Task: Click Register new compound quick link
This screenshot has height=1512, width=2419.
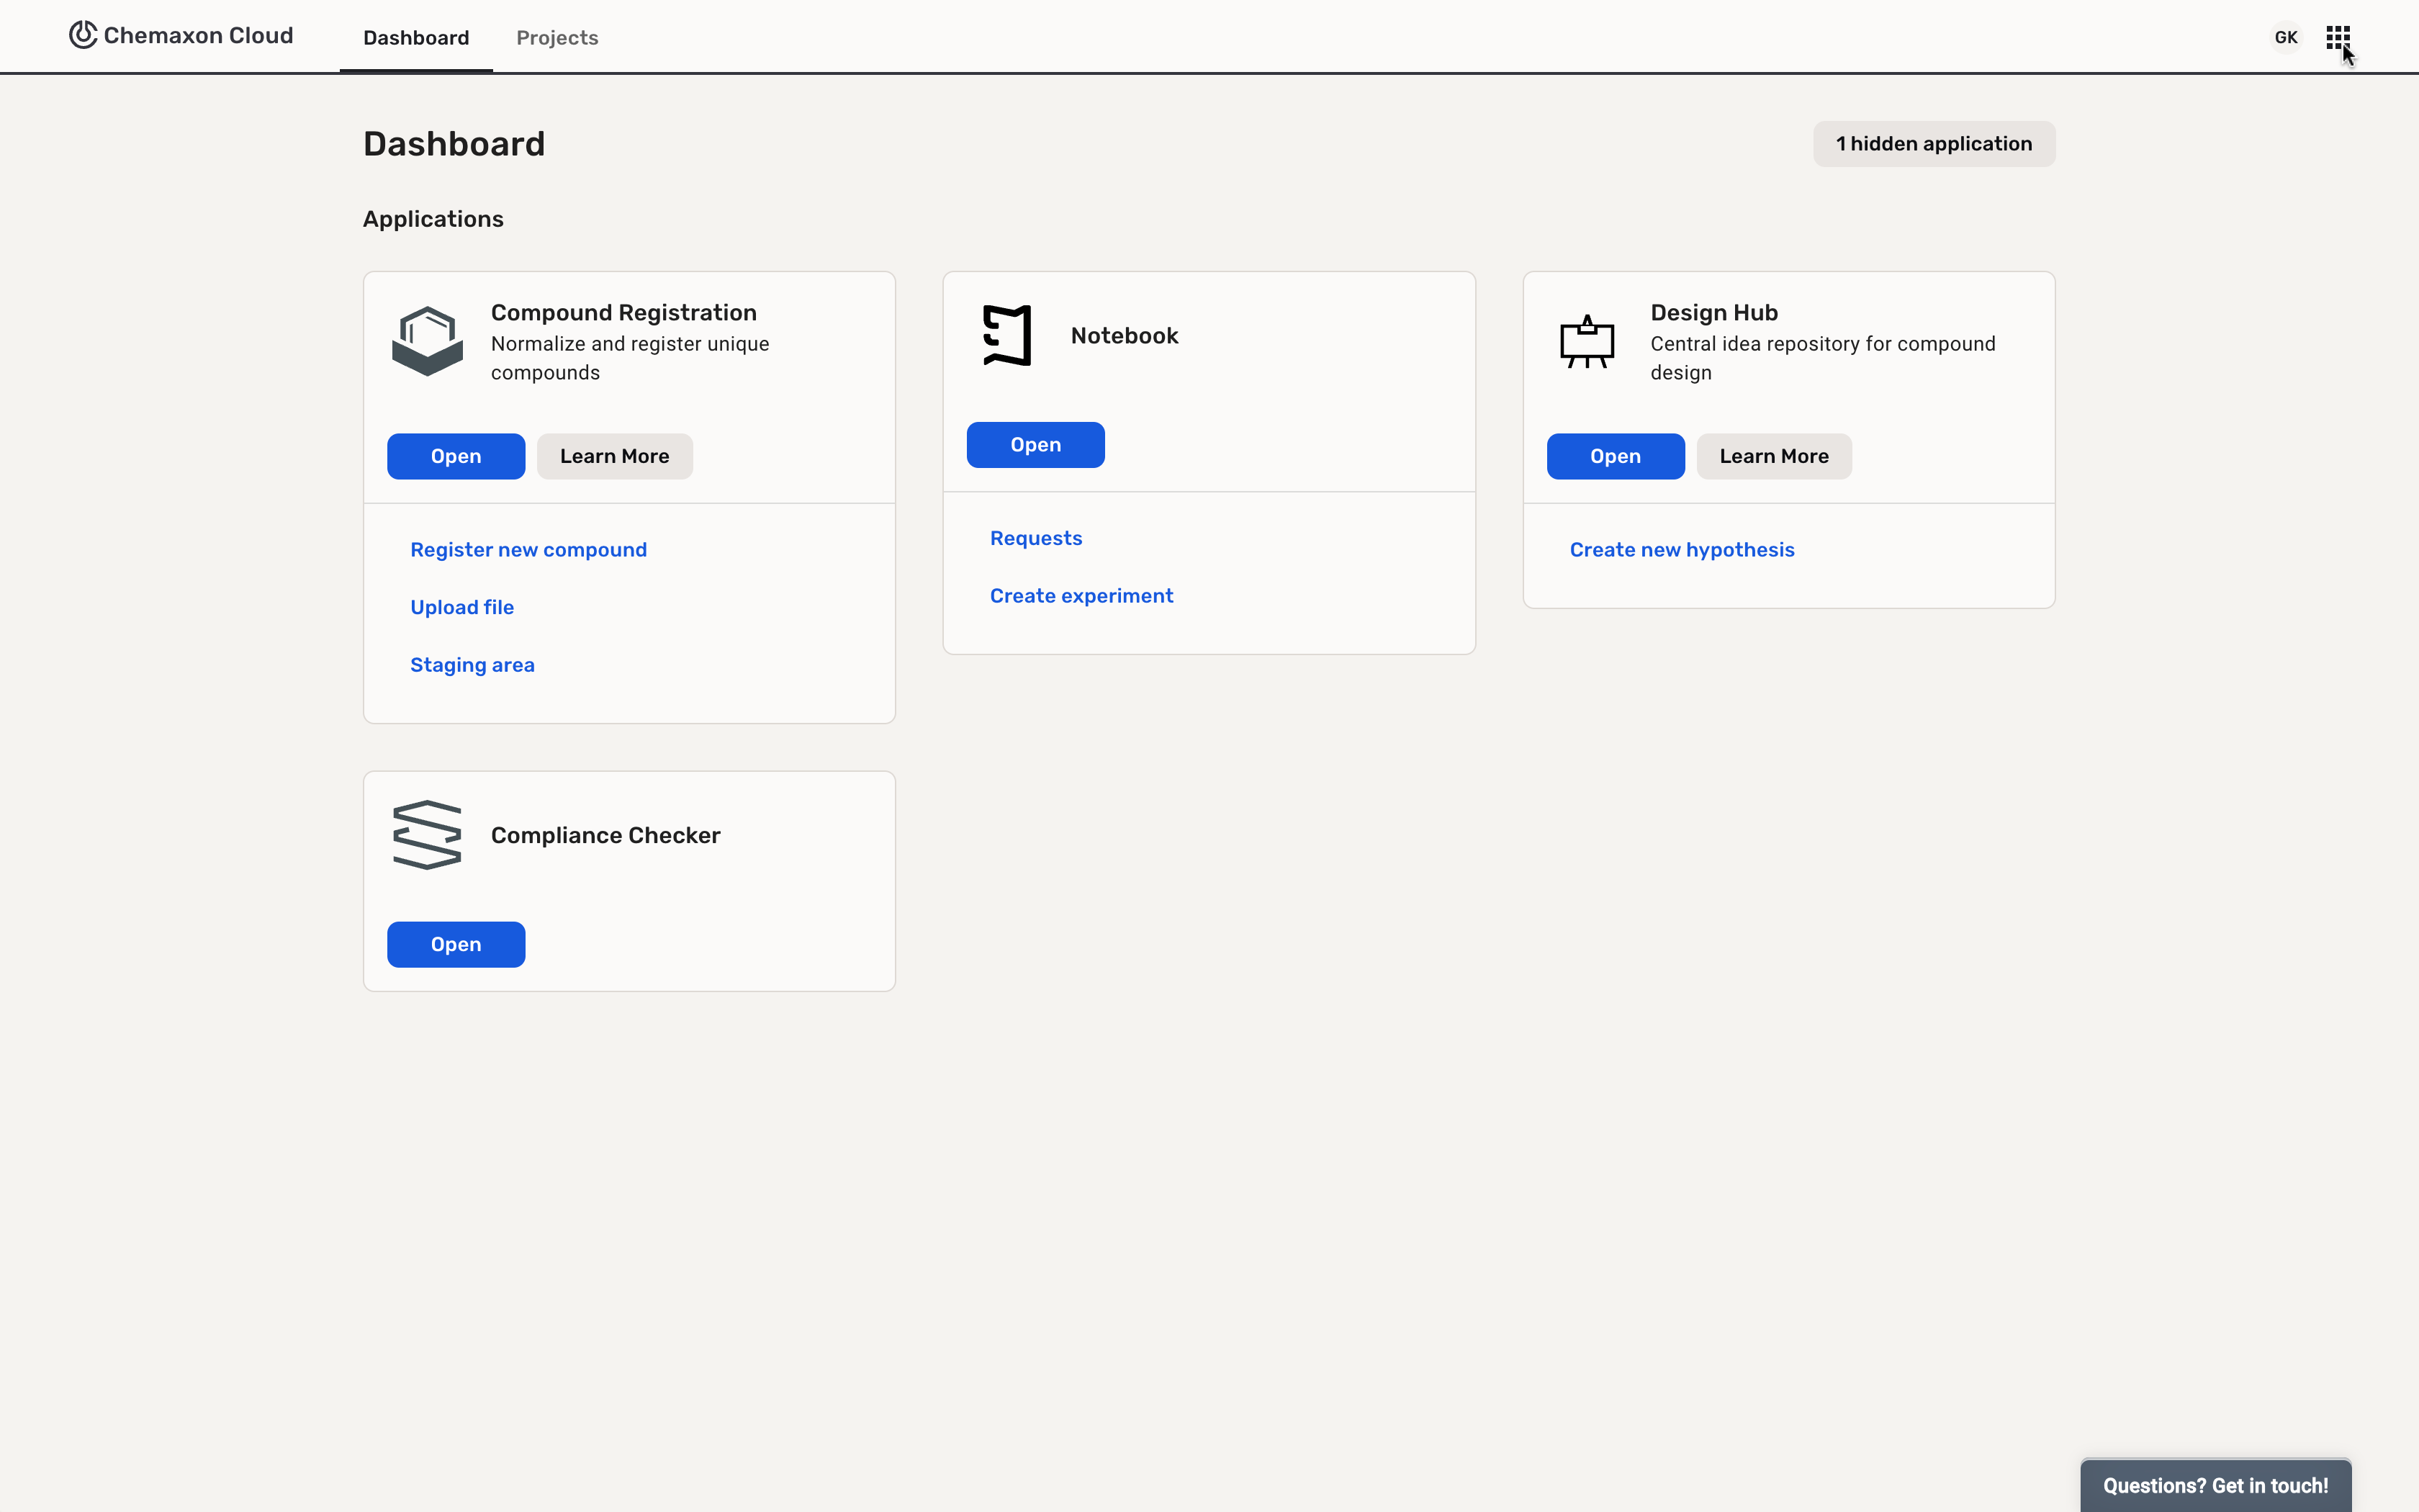Action: [528, 549]
